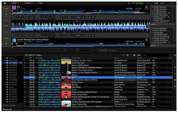This screenshot has width=178, height=113.
Task: Click the MEMORY button on deck A
Action: (32, 17)
